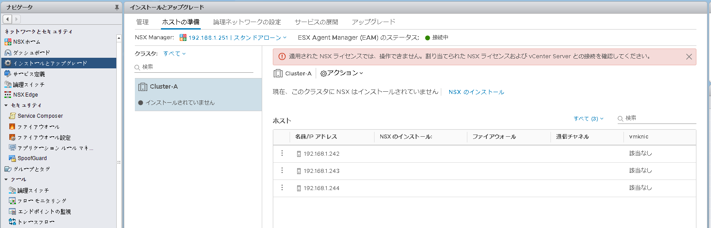Click Cluster-A icon in cluster list
711x228 pixels.
pos(143,87)
